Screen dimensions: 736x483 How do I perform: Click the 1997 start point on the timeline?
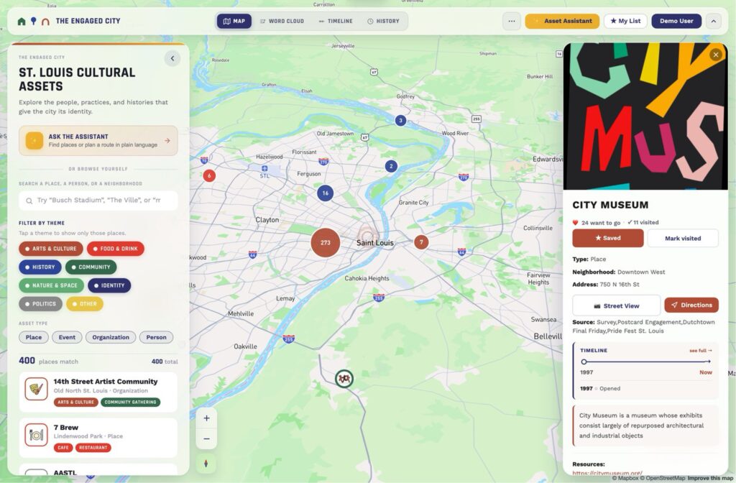(x=584, y=362)
